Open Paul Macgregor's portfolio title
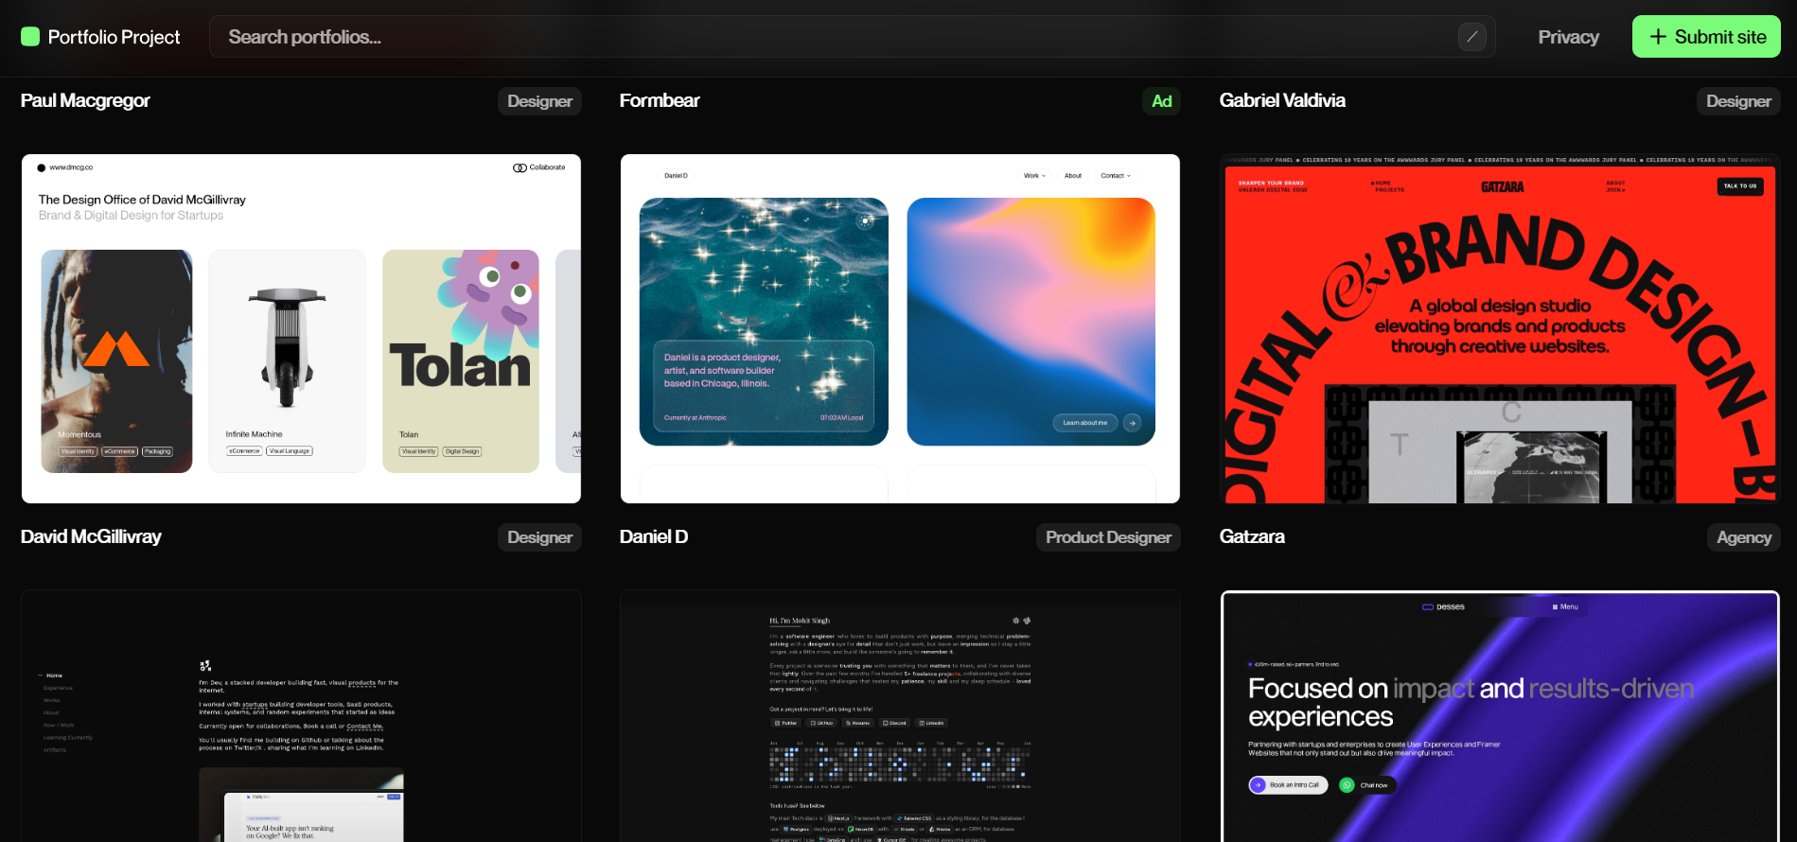This screenshot has height=842, width=1797. [x=85, y=100]
